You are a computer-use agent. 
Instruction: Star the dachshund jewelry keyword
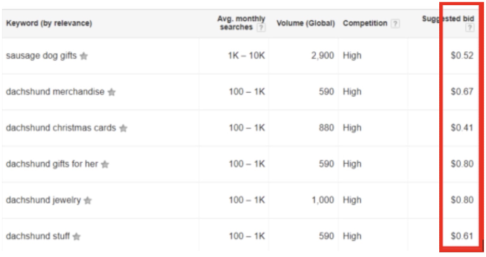(88, 201)
